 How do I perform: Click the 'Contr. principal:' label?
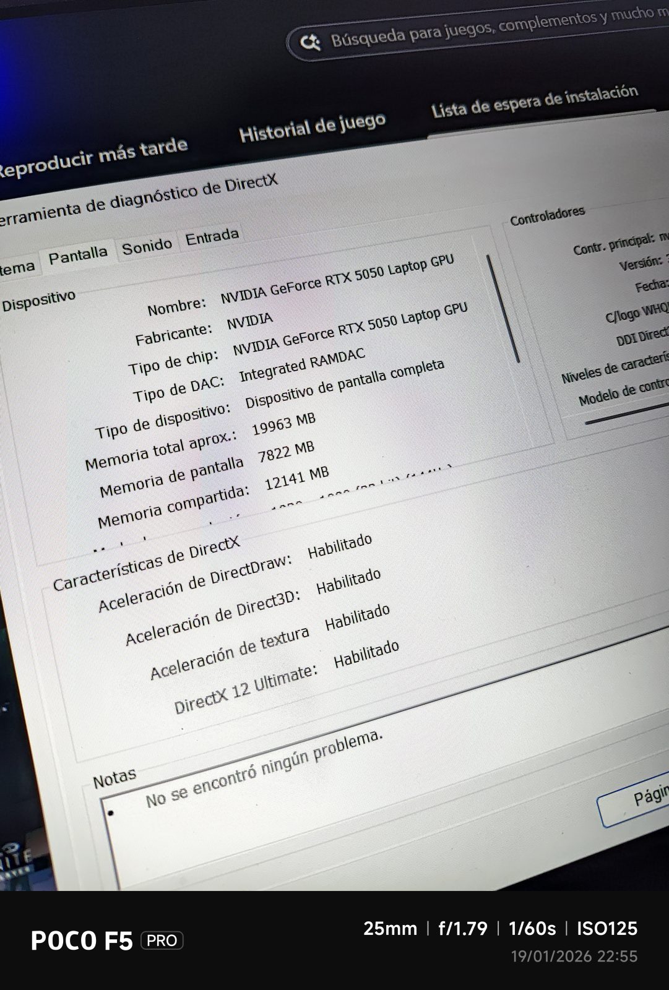(613, 244)
